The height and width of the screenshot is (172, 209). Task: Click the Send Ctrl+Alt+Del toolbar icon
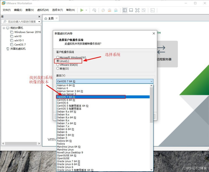click(94, 10)
